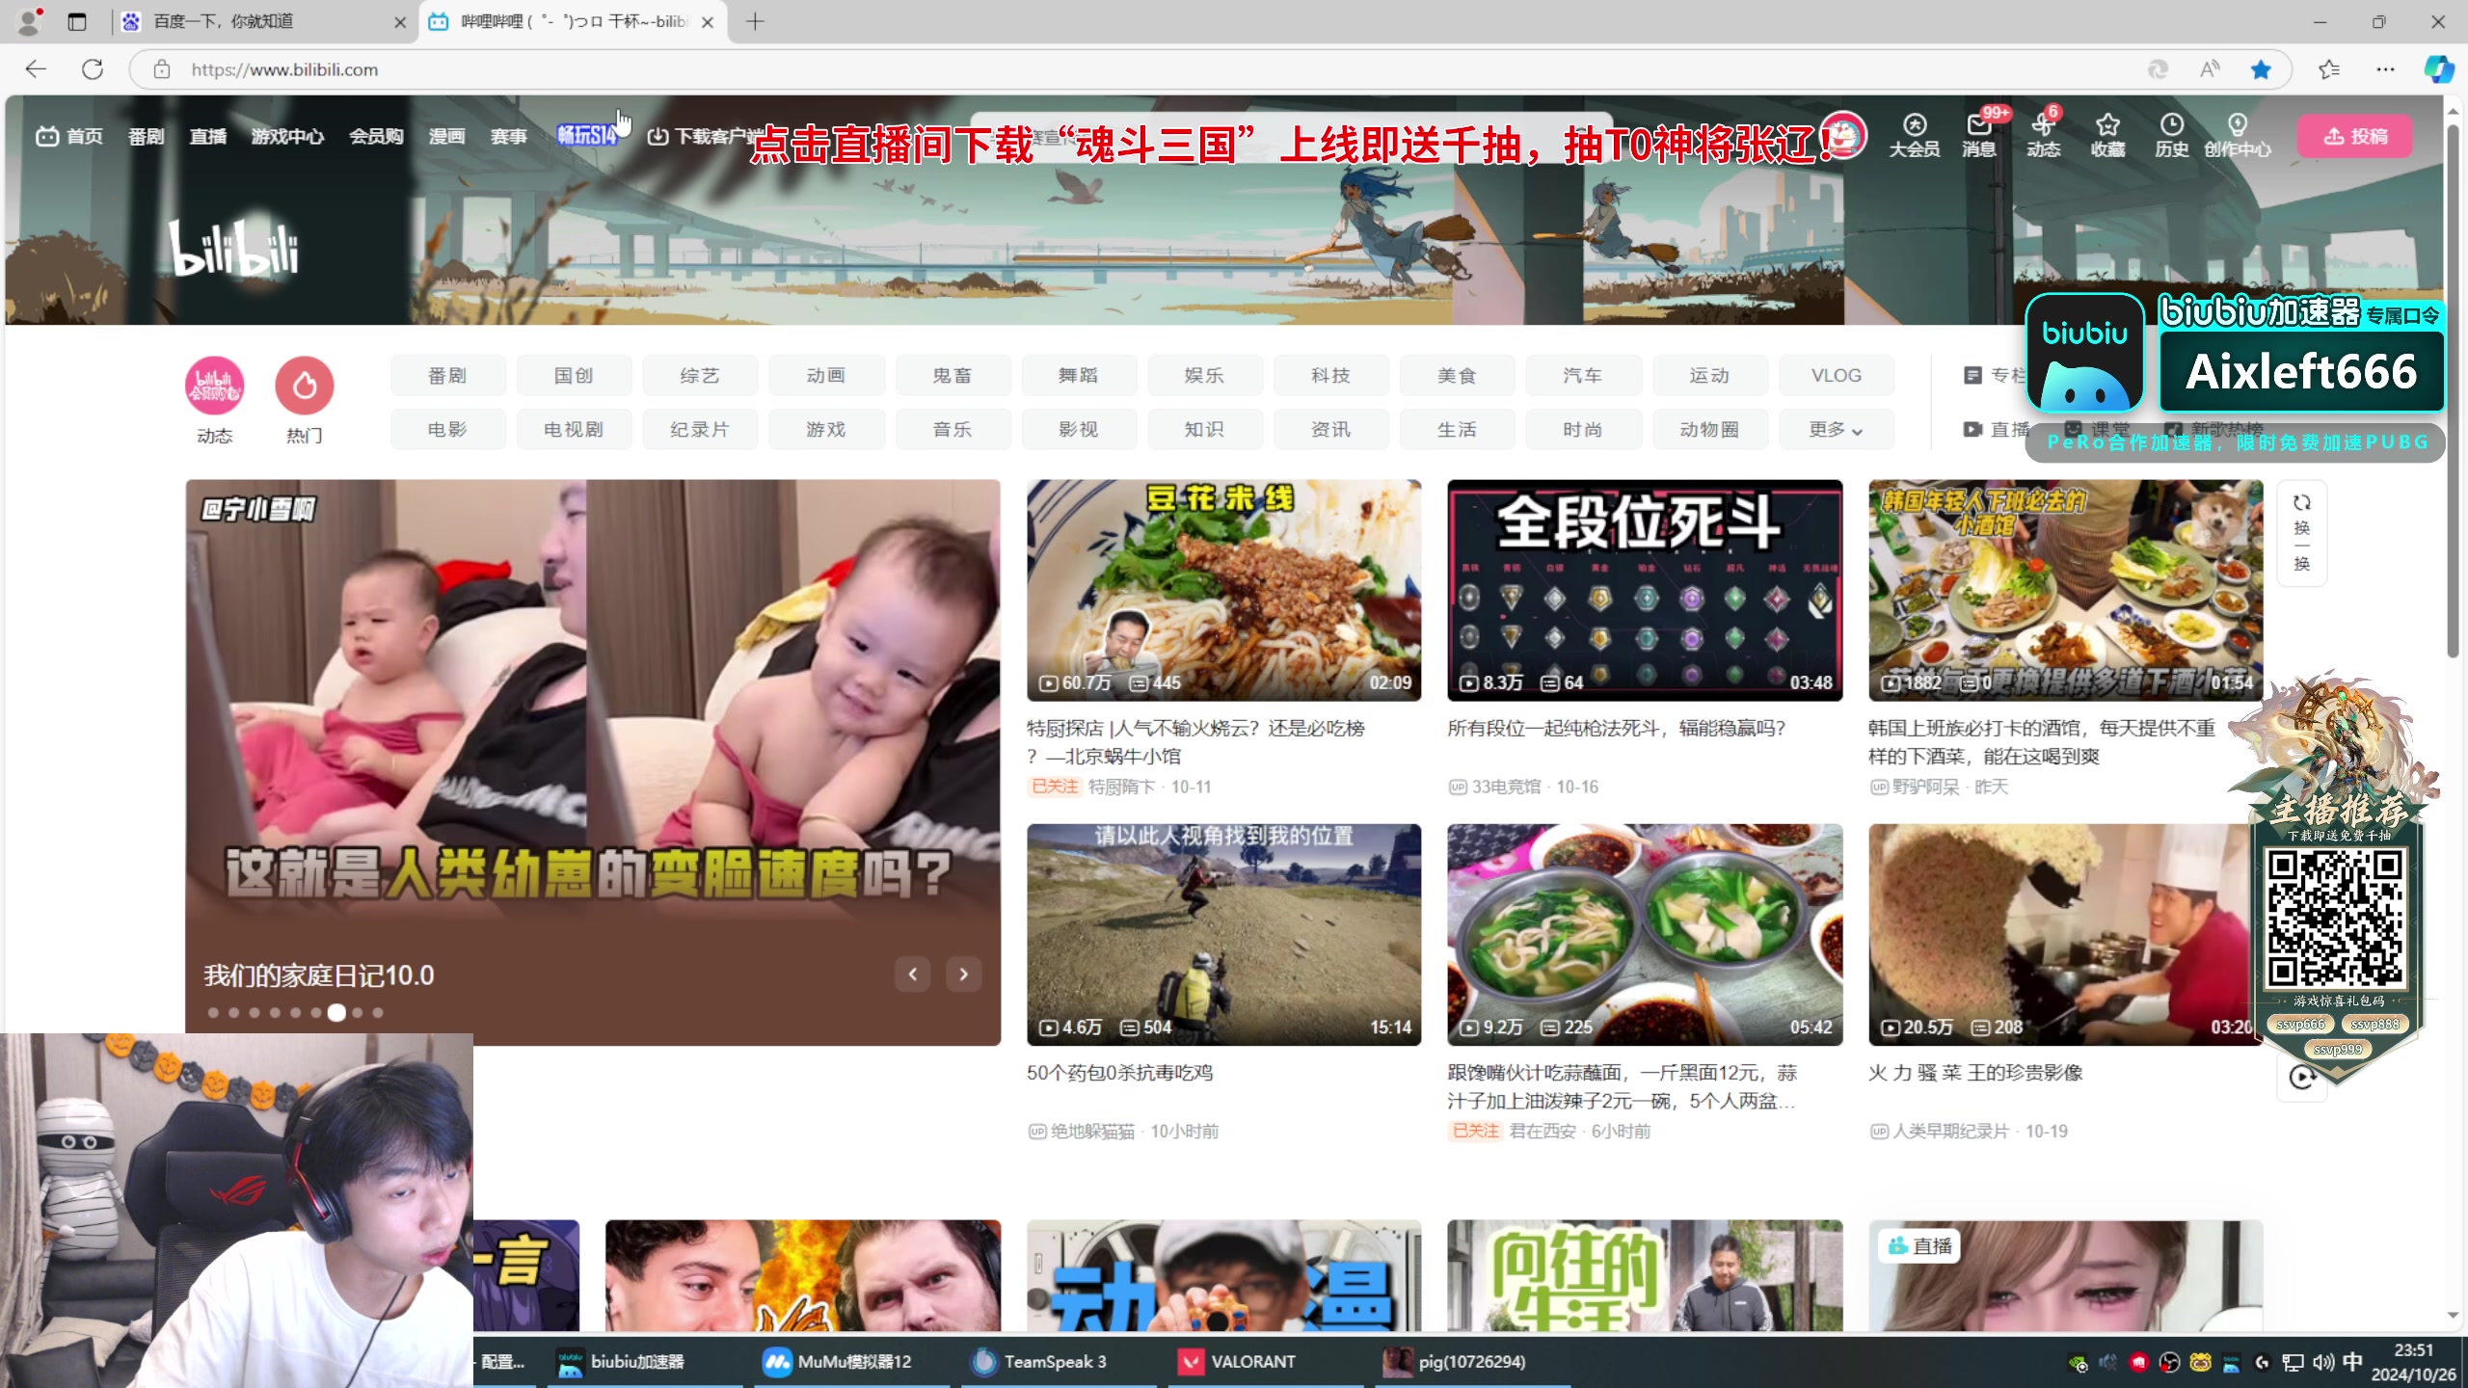2468x1388 pixels.
Task: Go to next carousel slide
Action: [963, 974]
